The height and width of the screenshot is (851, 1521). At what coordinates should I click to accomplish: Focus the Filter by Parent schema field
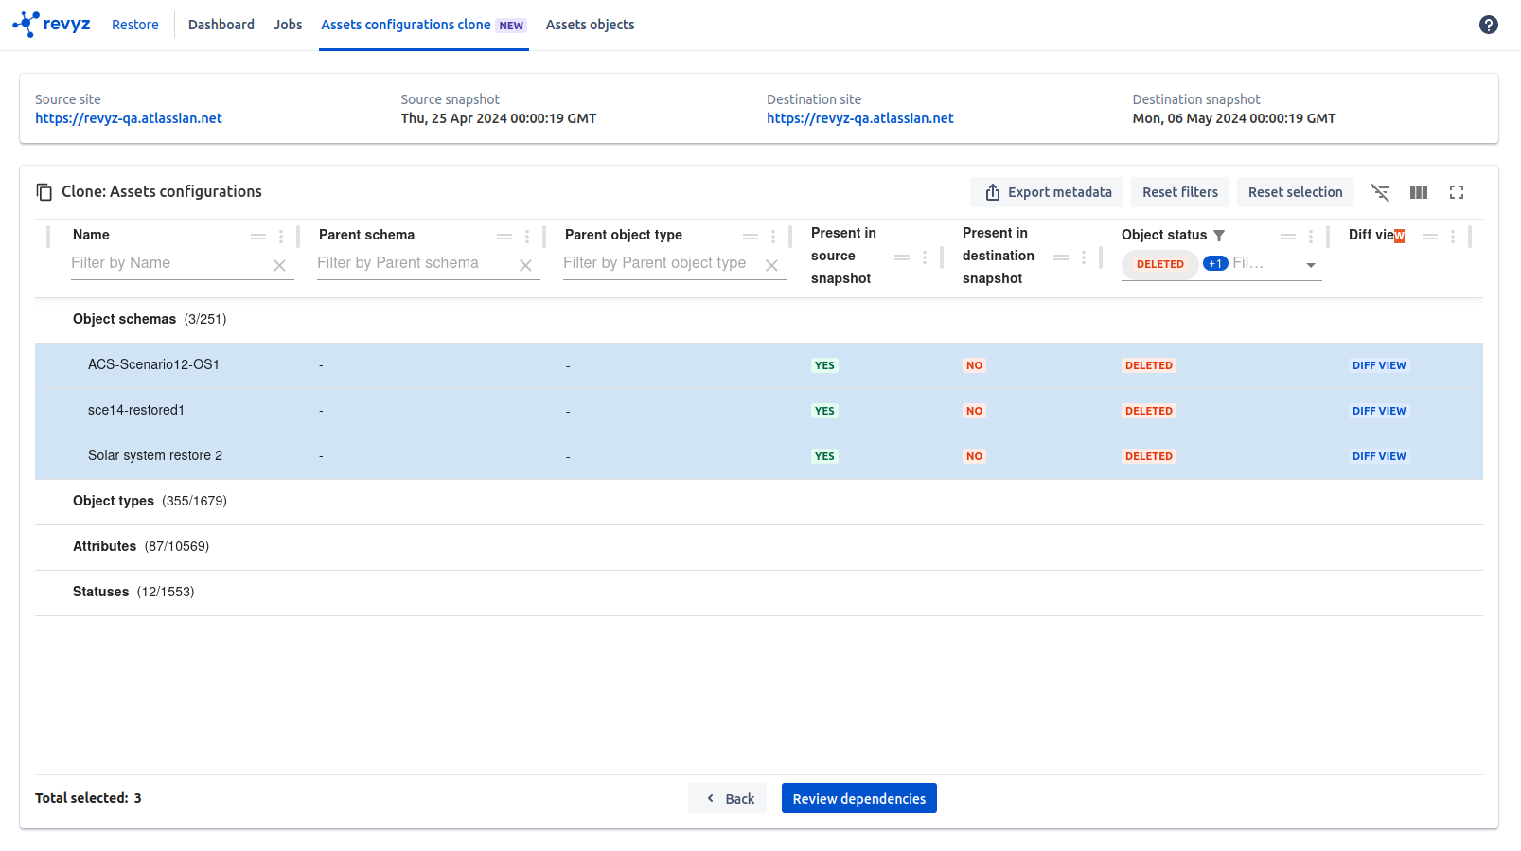(416, 263)
